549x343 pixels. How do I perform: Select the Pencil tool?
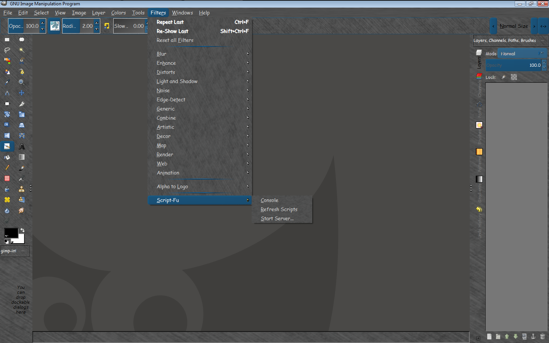pyautogui.click(x=7, y=168)
